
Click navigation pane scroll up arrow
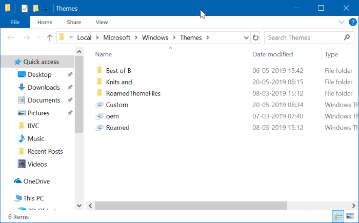79,52
